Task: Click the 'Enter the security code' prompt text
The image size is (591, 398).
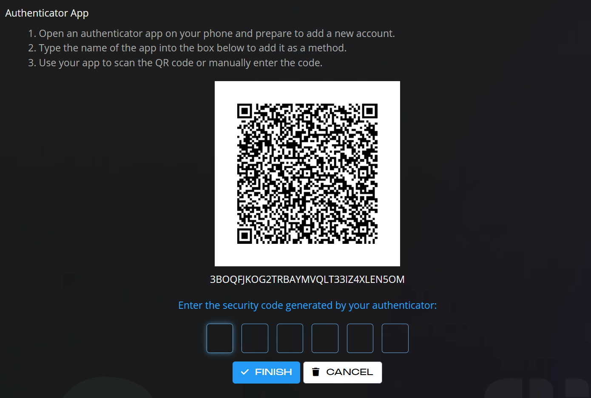Action: pyautogui.click(x=307, y=305)
